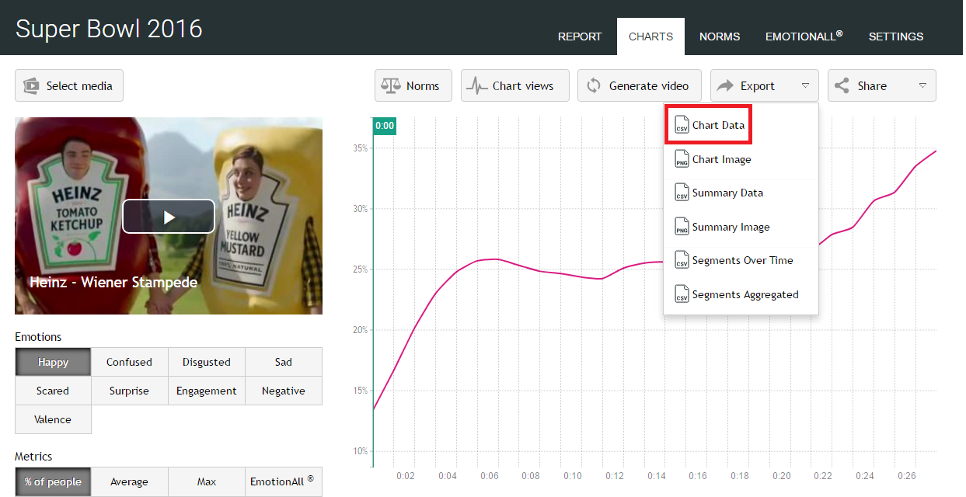Open the Norms button
The height and width of the screenshot is (497, 966).
(x=413, y=86)
